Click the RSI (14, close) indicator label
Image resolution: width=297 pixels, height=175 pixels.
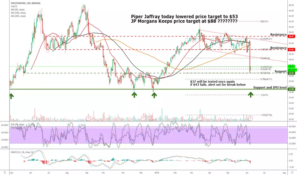point(18,124)
